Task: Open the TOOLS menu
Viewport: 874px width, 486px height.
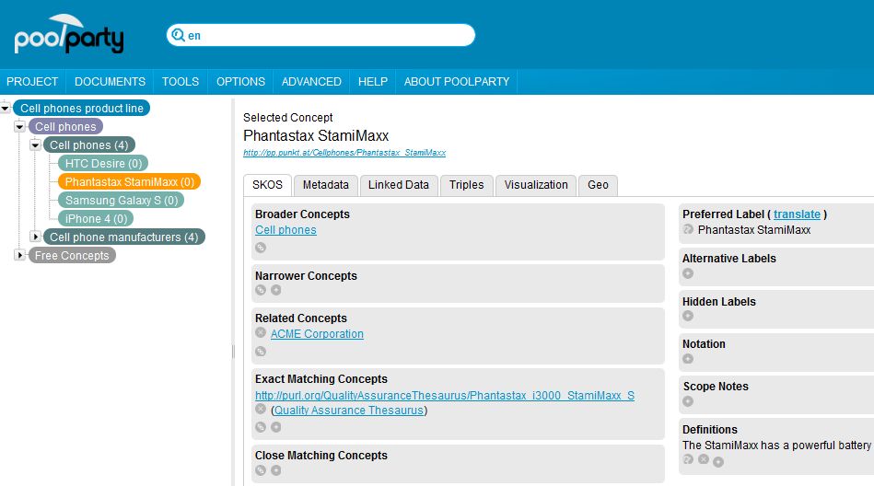Action: click(181, 81)
